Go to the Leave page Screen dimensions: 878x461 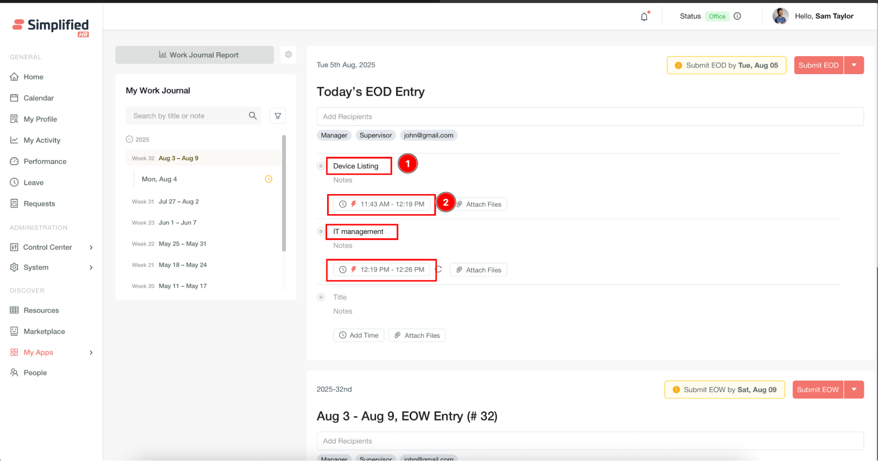pos(33,183)
